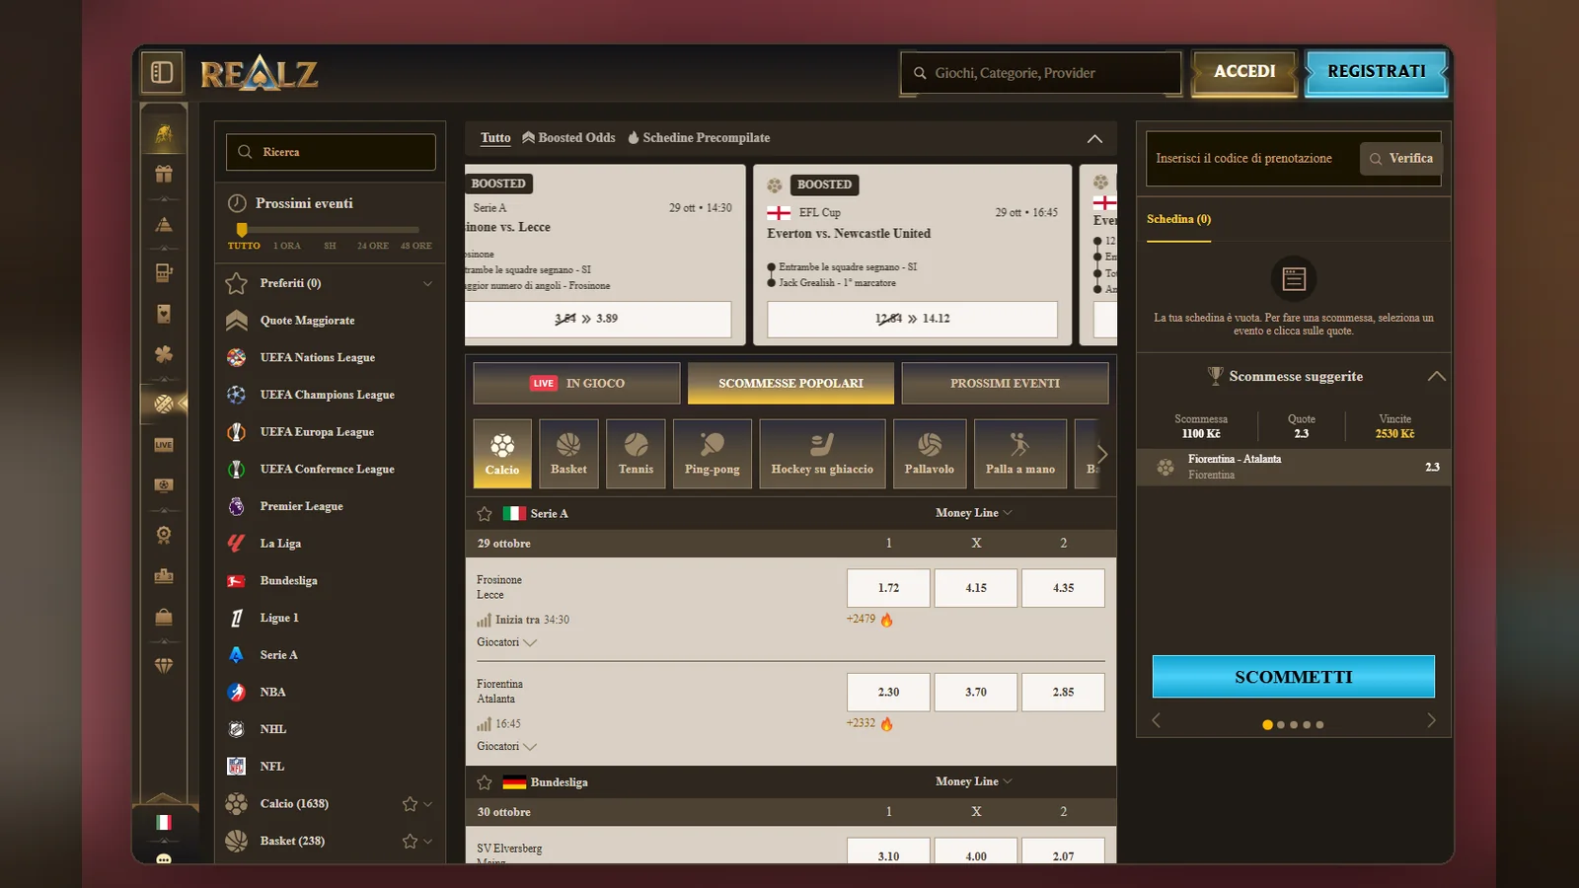Switch to IN GIOCO live tab
1579x888 pixels.
tap(576, 383)
